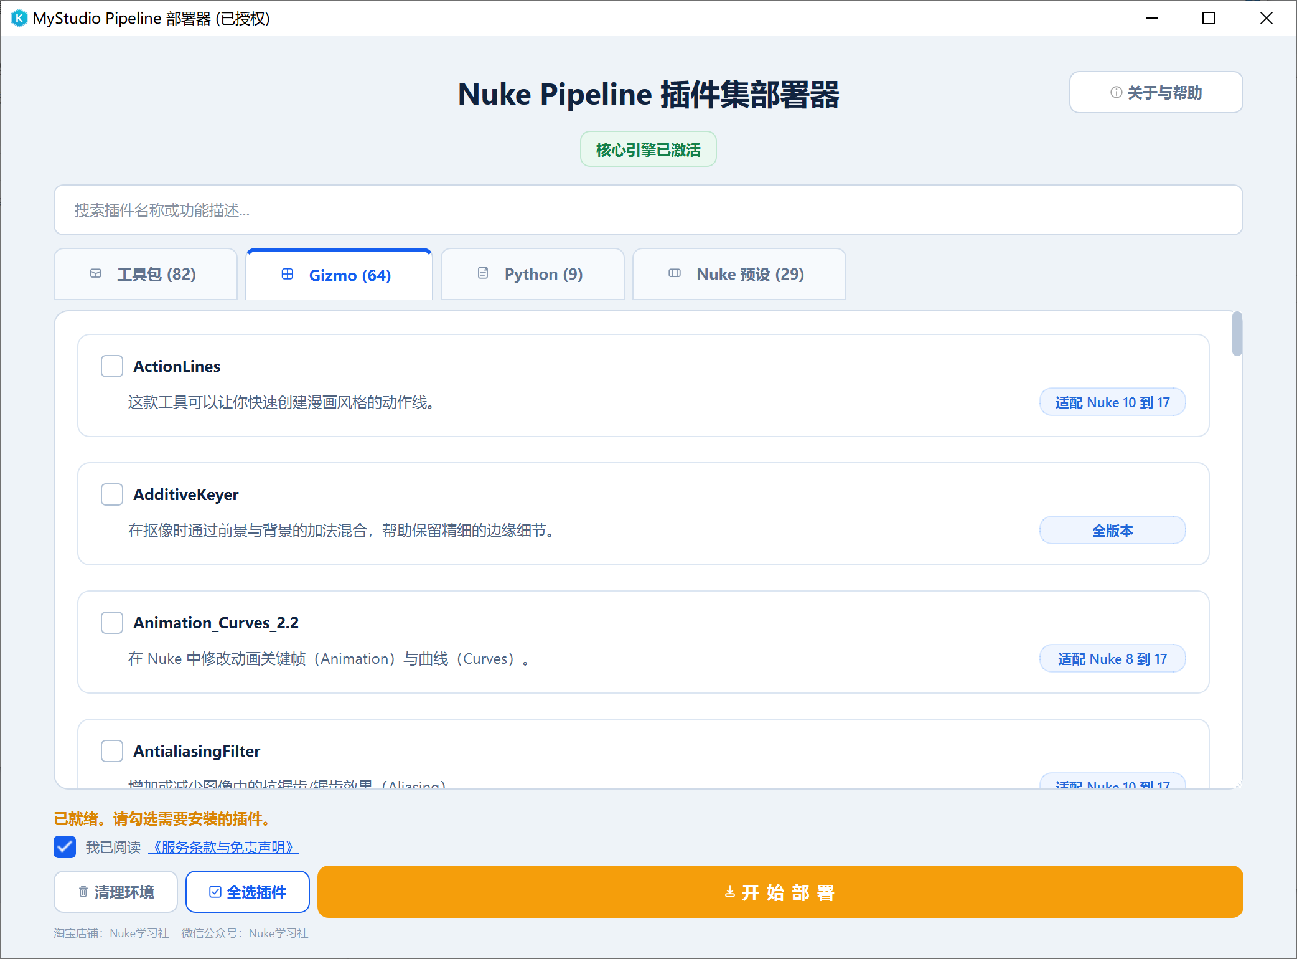Open the 服务条款与免责声明 link
The image size is (1297, 959).
click(x=223, y=847)
